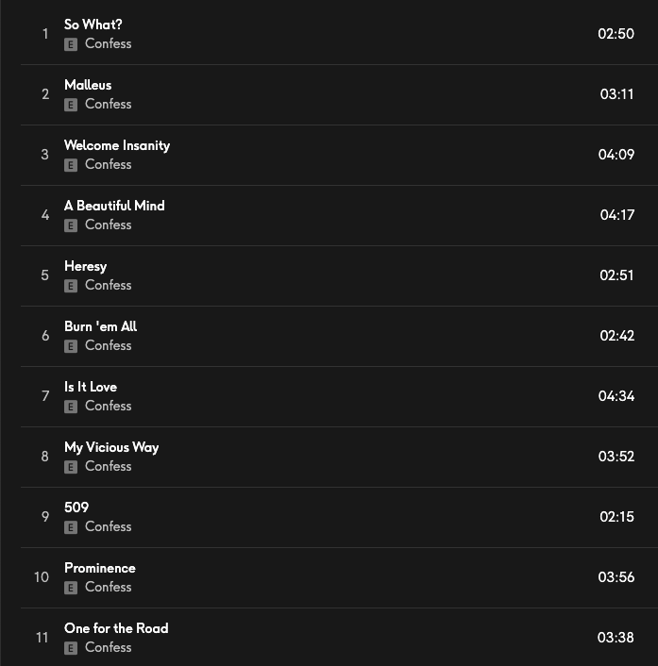Click explicit icon beneath A Beautiful Mind
This screenshot has height=666, width=658.
click(71, 225)
